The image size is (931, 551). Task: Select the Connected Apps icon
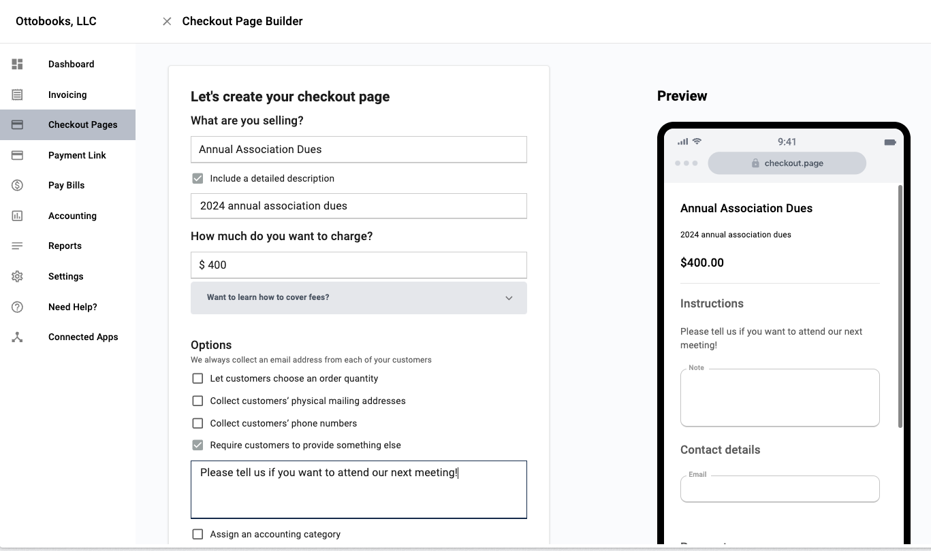16,337
